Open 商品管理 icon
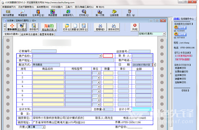199x130 pixels. [x=52, y=13]
